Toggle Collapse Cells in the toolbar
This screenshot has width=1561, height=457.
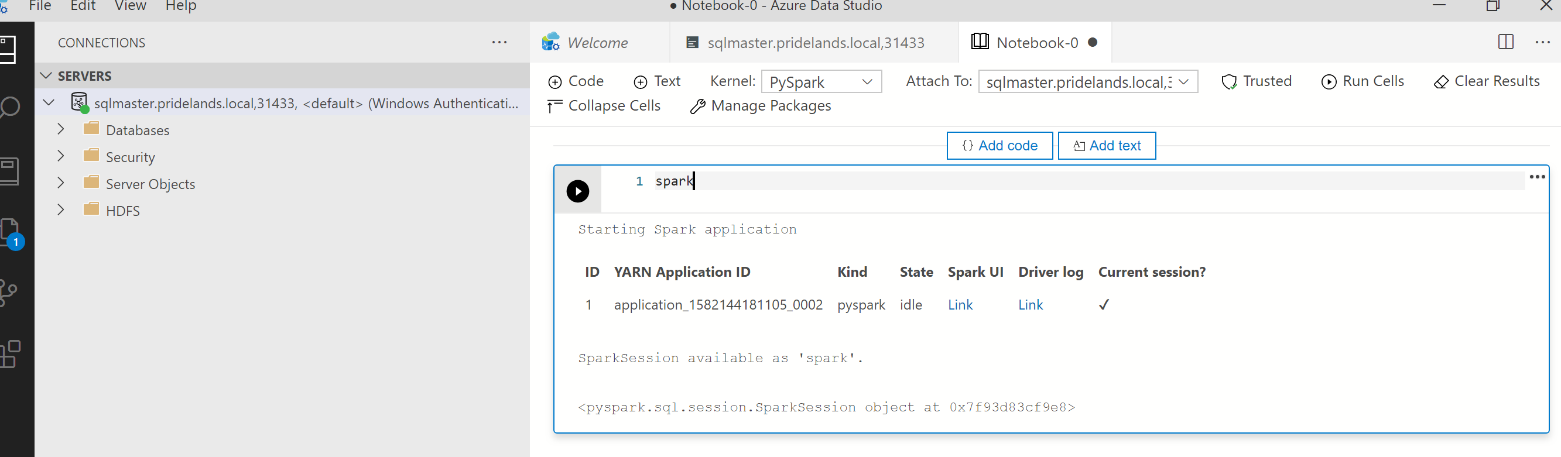coord(604,106)
